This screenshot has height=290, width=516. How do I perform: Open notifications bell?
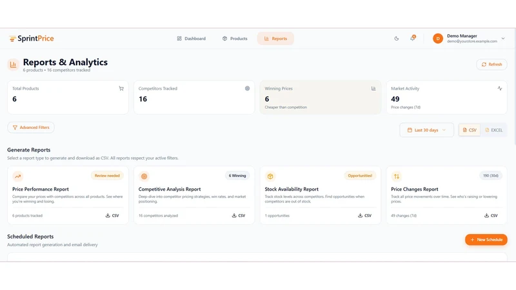(413, 38)
